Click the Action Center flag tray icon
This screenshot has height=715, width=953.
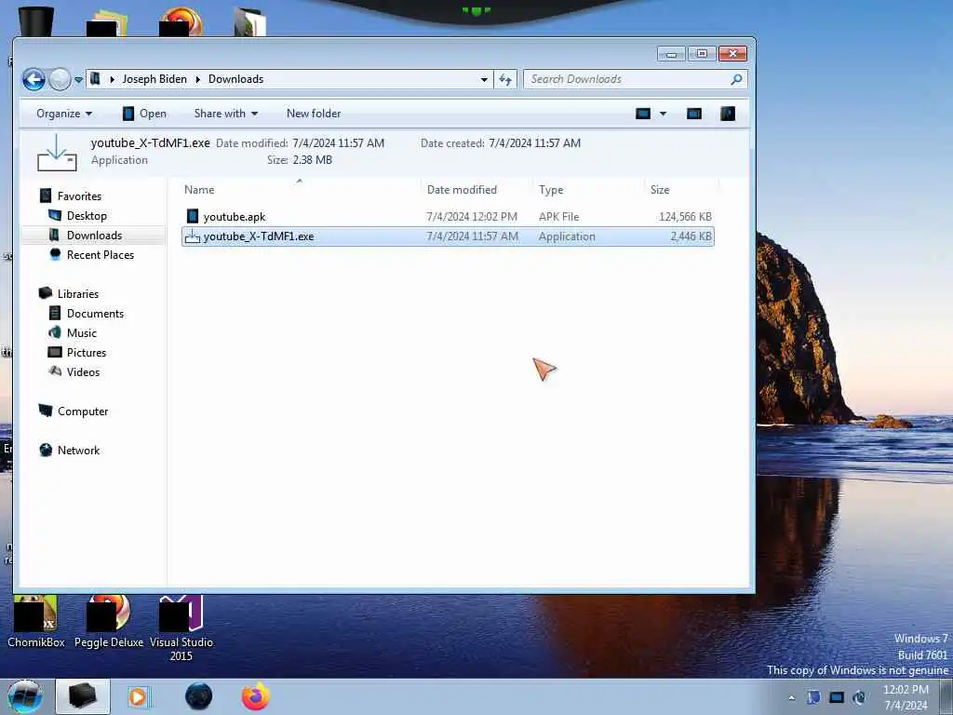[x=813, y=697]
